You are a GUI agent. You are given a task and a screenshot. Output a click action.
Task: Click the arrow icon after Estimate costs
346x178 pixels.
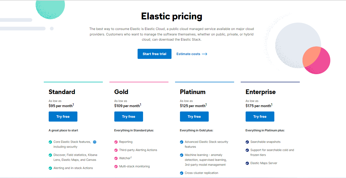click(x=204, y=54)
